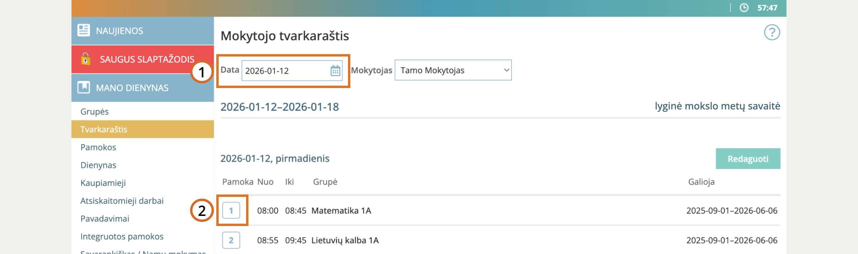Viewport: 858px width, 254px height.
Task: Click the session timer clock icon
Action: [x=744, y=8]
